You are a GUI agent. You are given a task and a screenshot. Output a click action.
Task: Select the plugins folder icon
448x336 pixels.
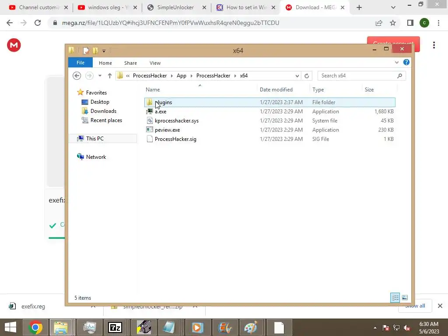tap(150, 102)
